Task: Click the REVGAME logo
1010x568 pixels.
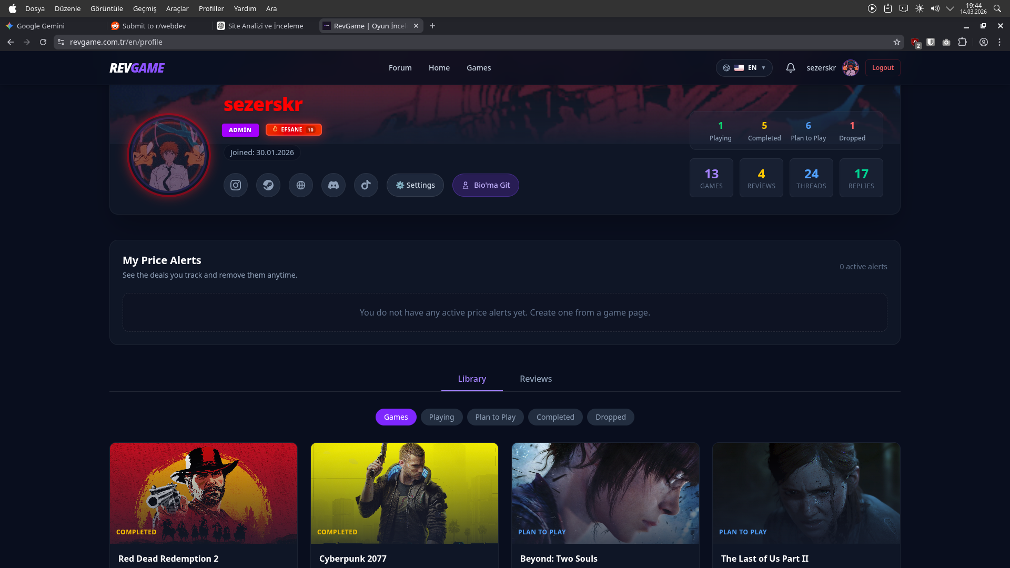Action: click(136, 67)
